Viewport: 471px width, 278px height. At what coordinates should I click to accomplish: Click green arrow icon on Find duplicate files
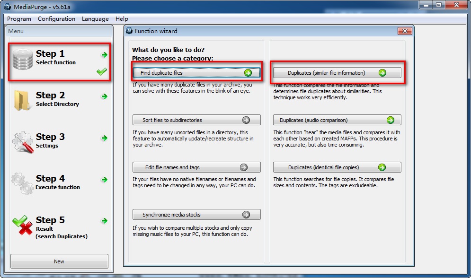(x=248, y=73)
